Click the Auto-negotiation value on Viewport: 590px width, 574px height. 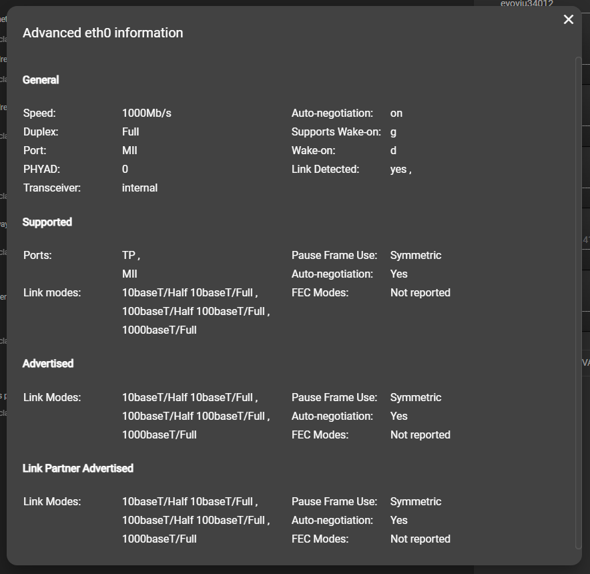tap(396, 113)
